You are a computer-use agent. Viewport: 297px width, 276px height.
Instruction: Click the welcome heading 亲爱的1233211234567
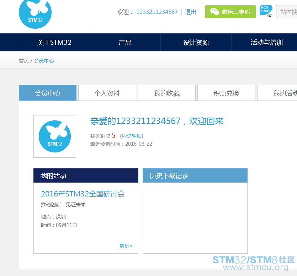(x=157, y=121)
